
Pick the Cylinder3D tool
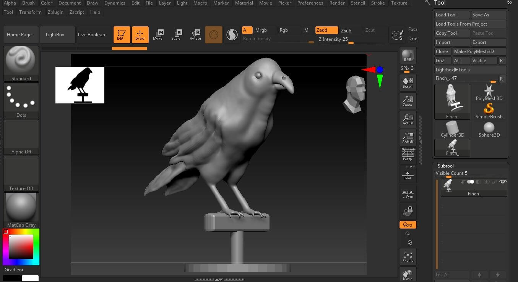coord(452,129)
